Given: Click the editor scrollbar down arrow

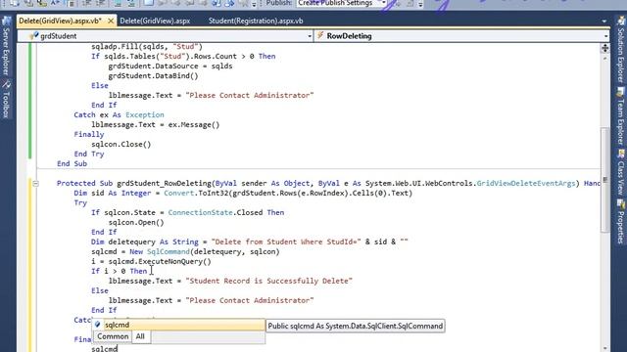Looking at the screenshot, I should click(x=605, y=348).
